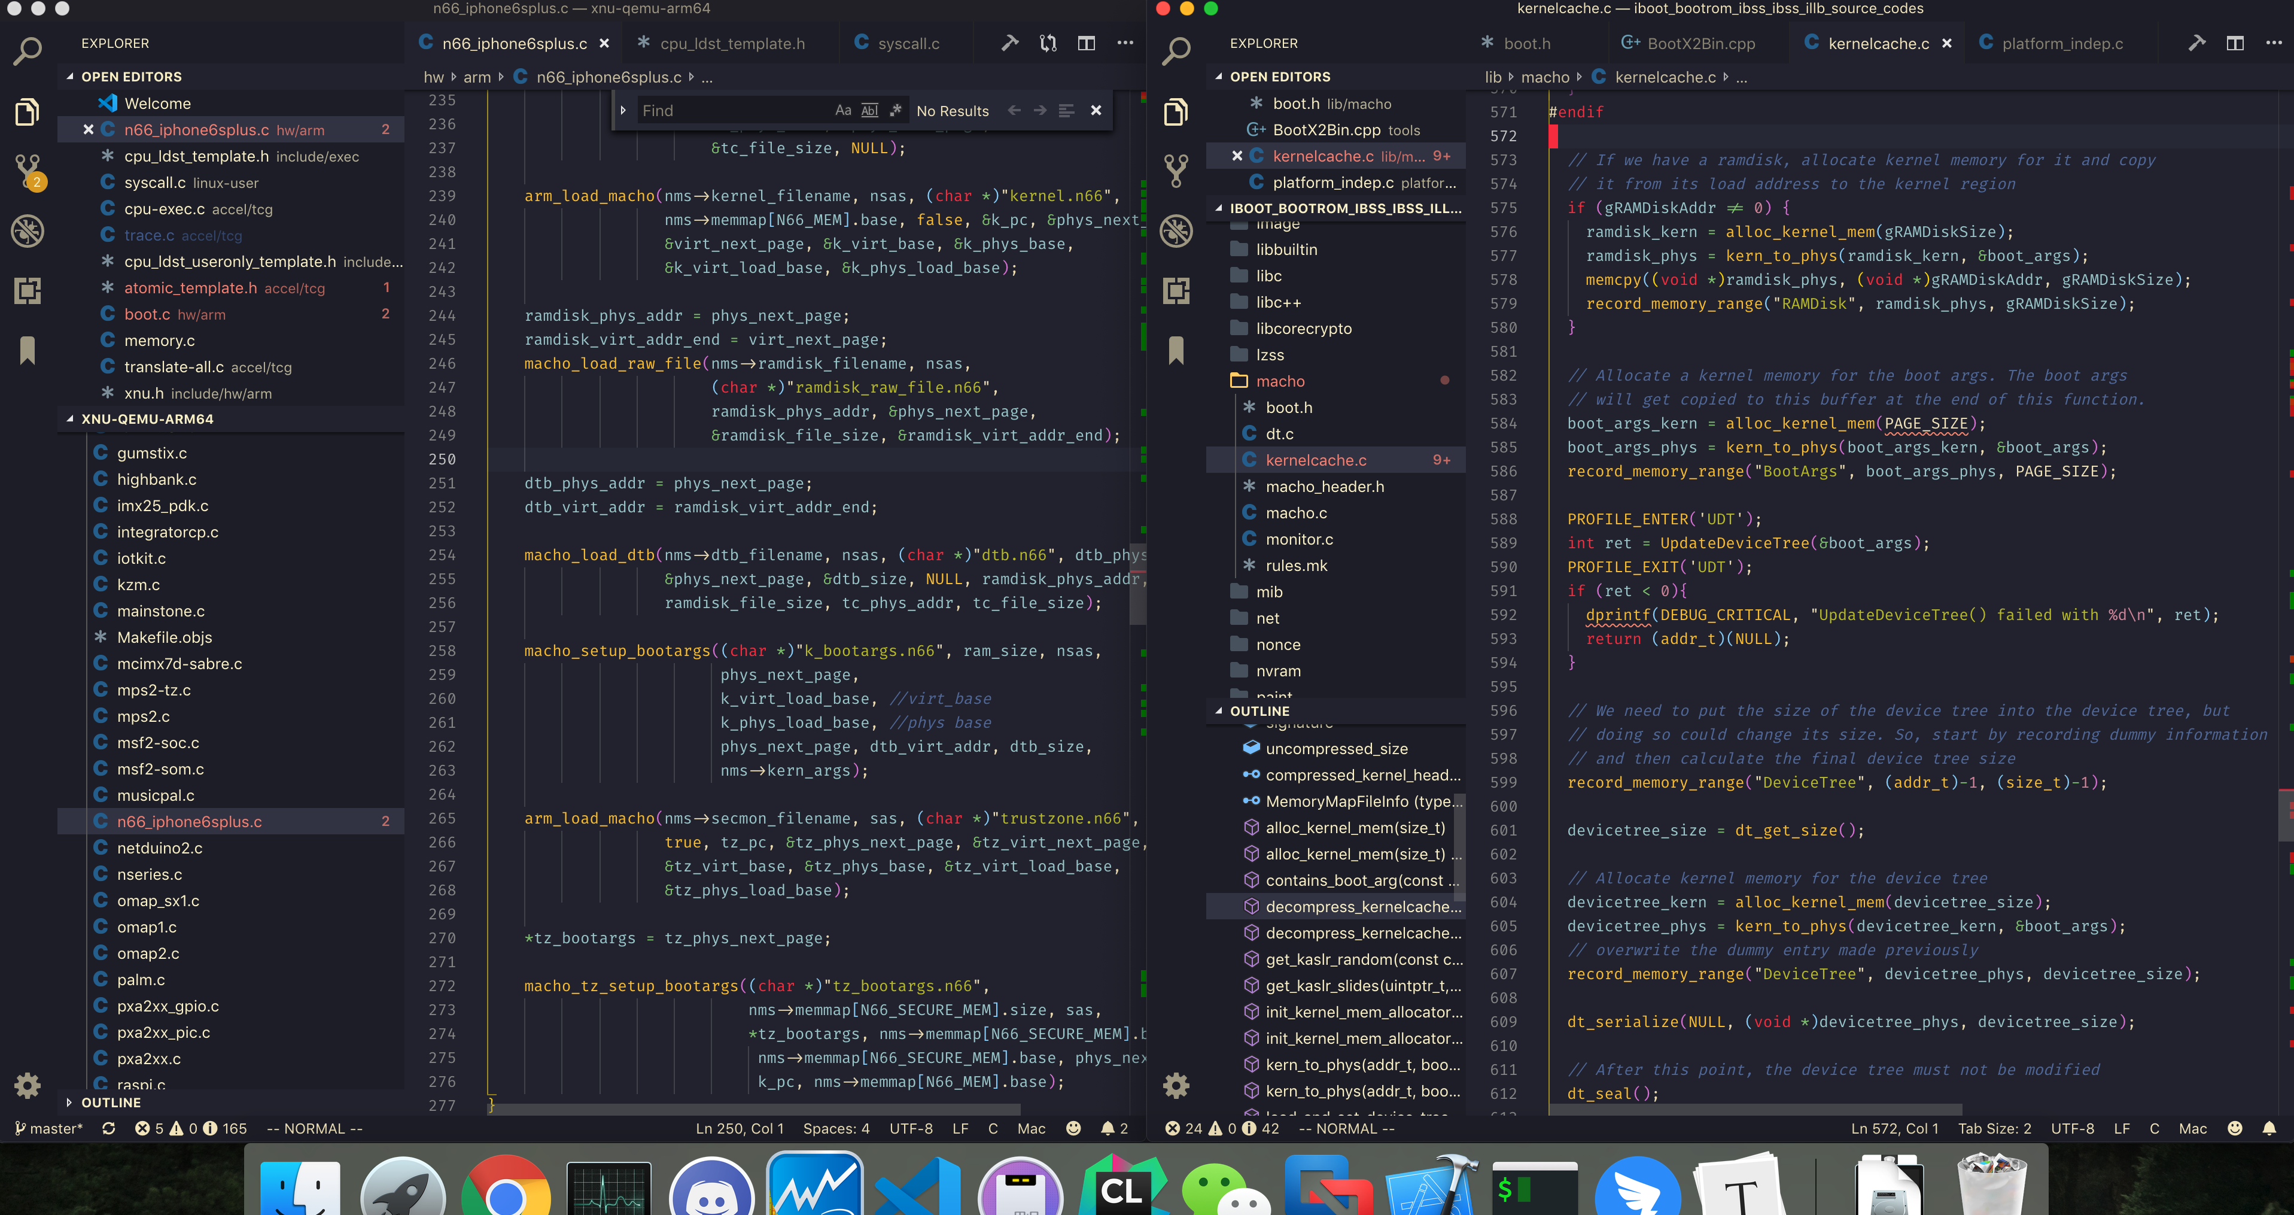Open Chrome from the macOS dock
Image resolution: width=2294 pixels, height=1215 pixels.
coord(505,1189)
